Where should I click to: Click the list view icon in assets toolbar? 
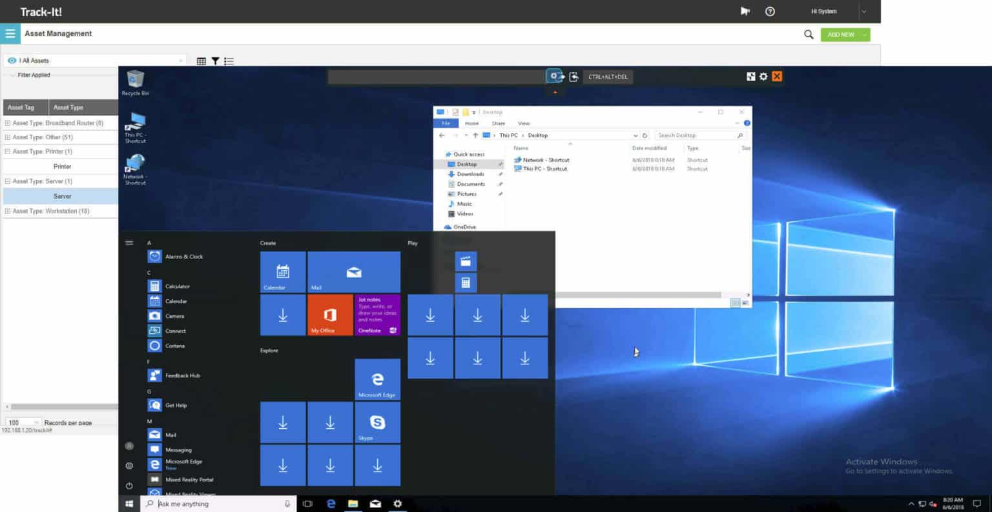pyautogui.click(x=229, y=61)
